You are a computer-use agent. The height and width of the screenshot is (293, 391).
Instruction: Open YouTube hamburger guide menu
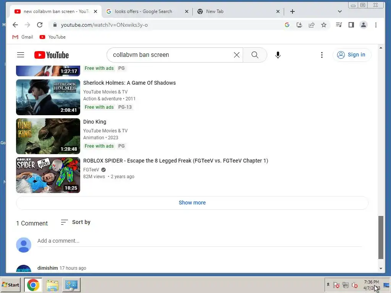21,55
